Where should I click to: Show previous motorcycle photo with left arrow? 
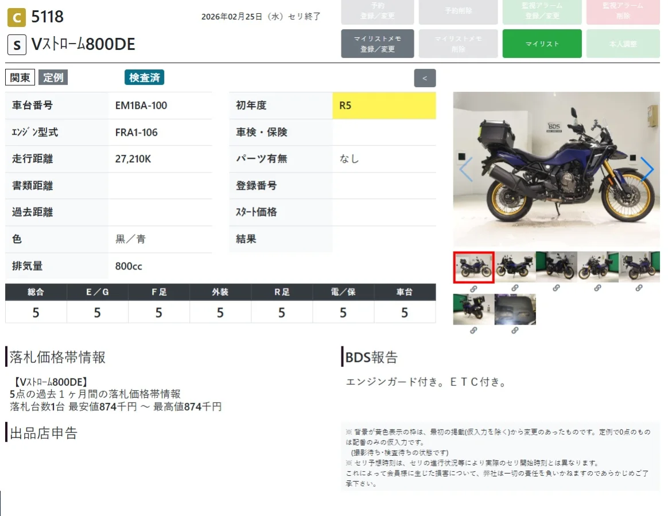pyautogui.click(x=465, y=169)
